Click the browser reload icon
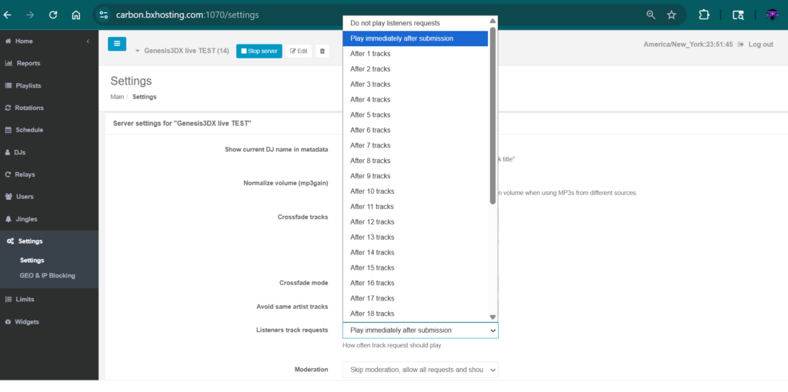 52,15
